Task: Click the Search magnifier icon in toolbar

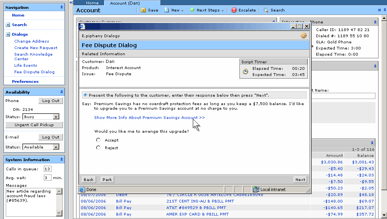Action: pos(266,10)
